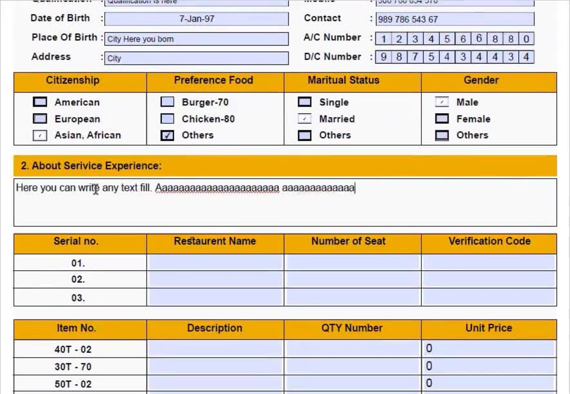This screenshot has height=394, width=570.
Task: Uncheck the Married checkbox
Action: tap(304, 118)
